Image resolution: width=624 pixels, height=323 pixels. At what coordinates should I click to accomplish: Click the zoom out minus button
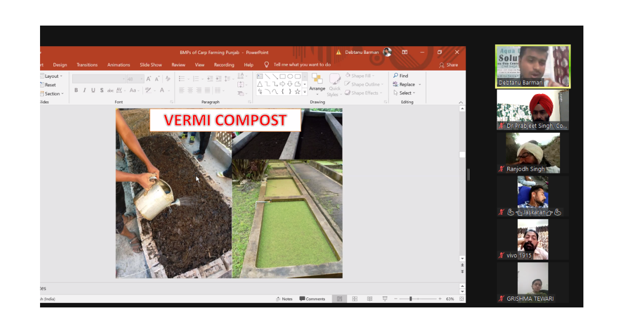click(395, 299)
